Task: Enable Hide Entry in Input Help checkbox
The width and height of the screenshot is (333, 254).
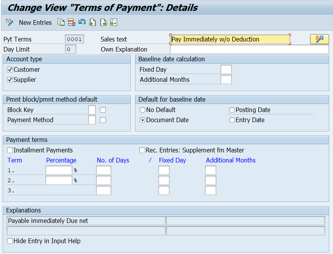Action: coord(10,241)
